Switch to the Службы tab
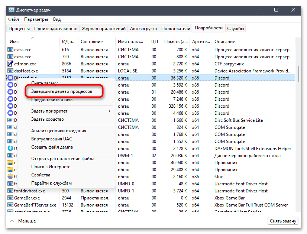Image resolution: width=307 pixels, height=234 pixels. click(x=236, y=29)
